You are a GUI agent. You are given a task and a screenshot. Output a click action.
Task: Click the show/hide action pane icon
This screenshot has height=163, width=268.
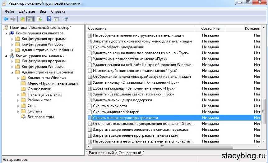[56, 19]
